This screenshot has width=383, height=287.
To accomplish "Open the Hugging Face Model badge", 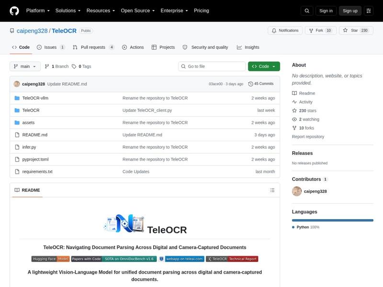I will (x=51, y=259).
